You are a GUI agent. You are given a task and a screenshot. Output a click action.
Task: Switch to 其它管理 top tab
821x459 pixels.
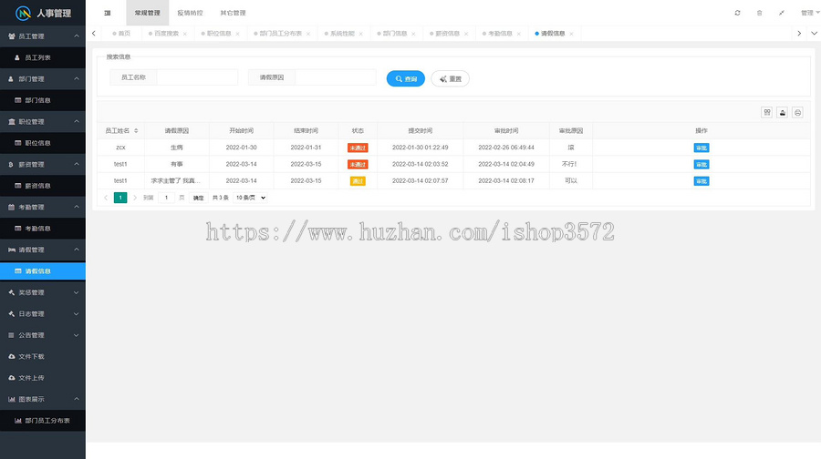pyautogui.click(x=233, y=13)
